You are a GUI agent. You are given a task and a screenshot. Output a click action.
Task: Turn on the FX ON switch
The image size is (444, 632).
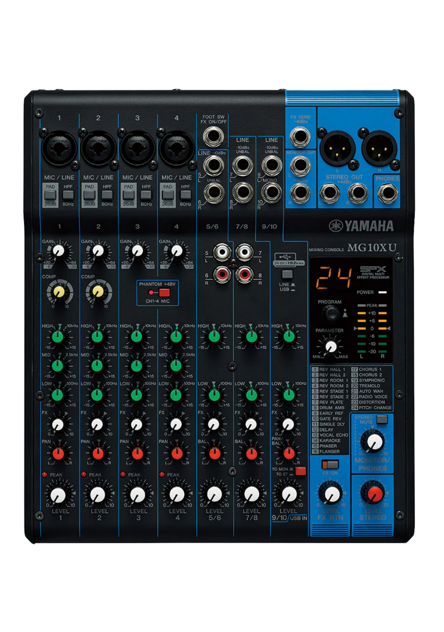330,464
